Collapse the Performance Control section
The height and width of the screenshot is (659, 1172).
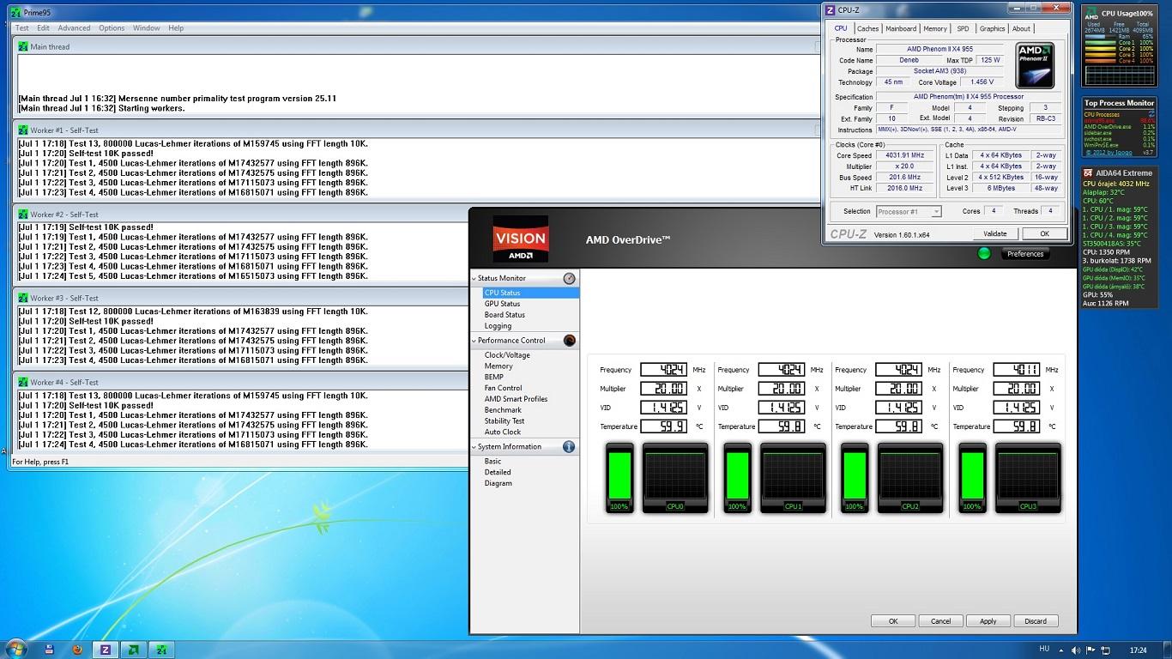(x=474, y=341)
